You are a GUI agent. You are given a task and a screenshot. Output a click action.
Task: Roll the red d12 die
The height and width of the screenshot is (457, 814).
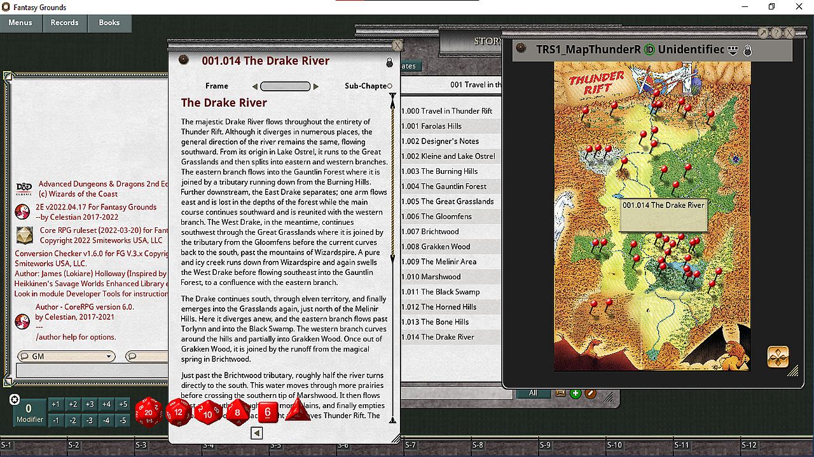[x=179, y=412]
